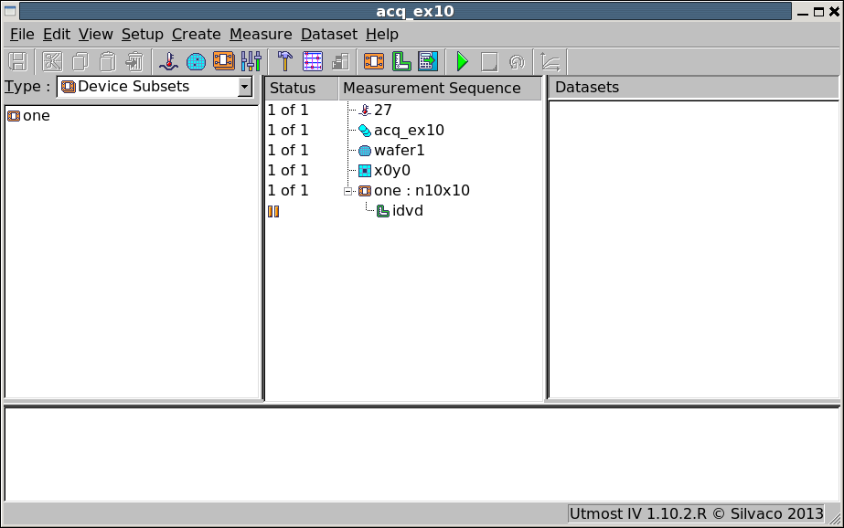Open the Type dropdown showing Device Subsets
This screenshot has width=844, height=528.
(155, 87)
